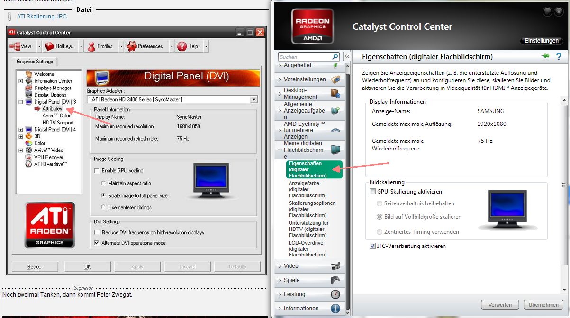Select Avivo Color in the ATI tree
Image resolution: width=570 pixels, height=318 pixels.
coord(56,116)
